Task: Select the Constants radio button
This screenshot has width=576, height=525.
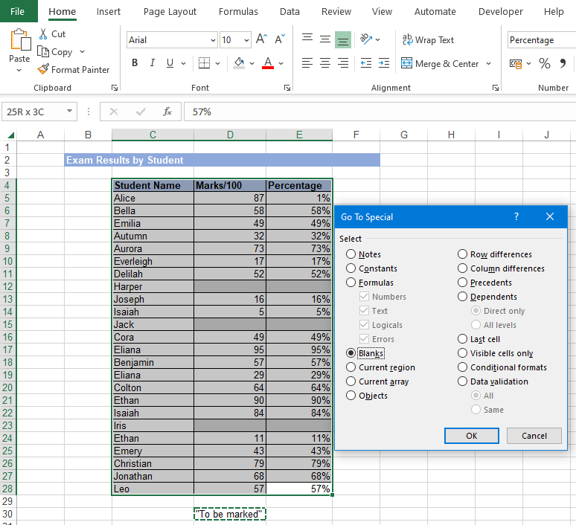Action: click(x=351, y=268)
